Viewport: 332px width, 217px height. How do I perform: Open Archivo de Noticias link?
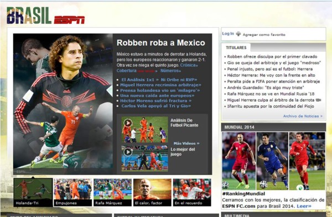303,116
